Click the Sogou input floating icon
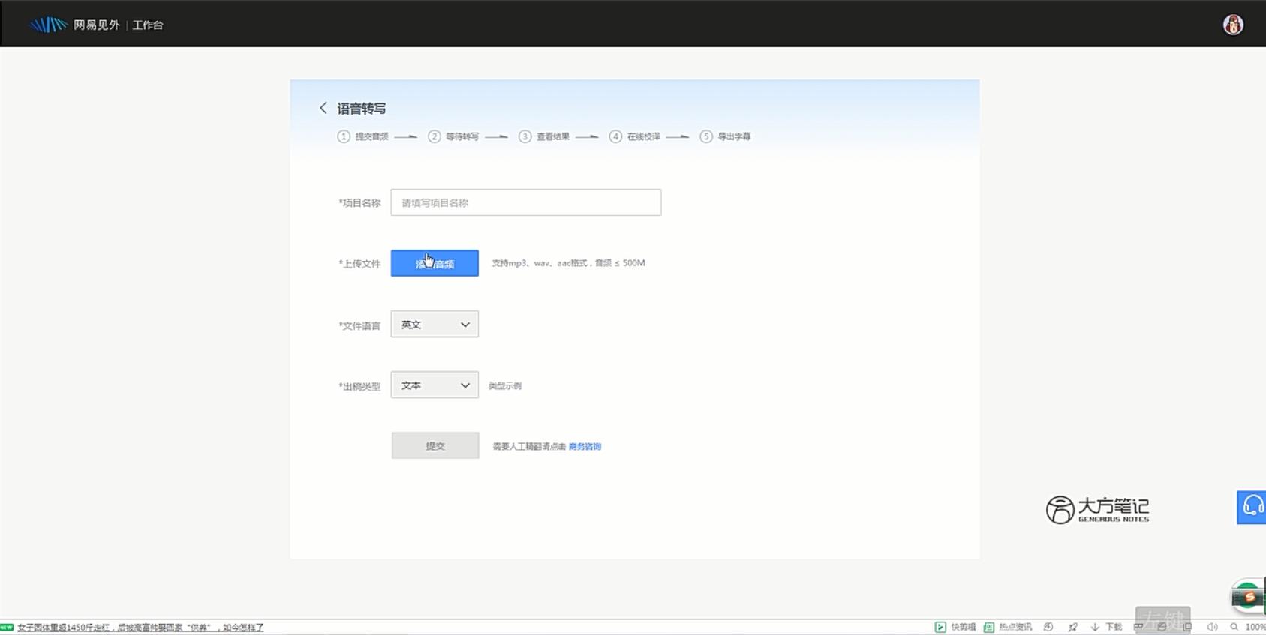 1247,597
